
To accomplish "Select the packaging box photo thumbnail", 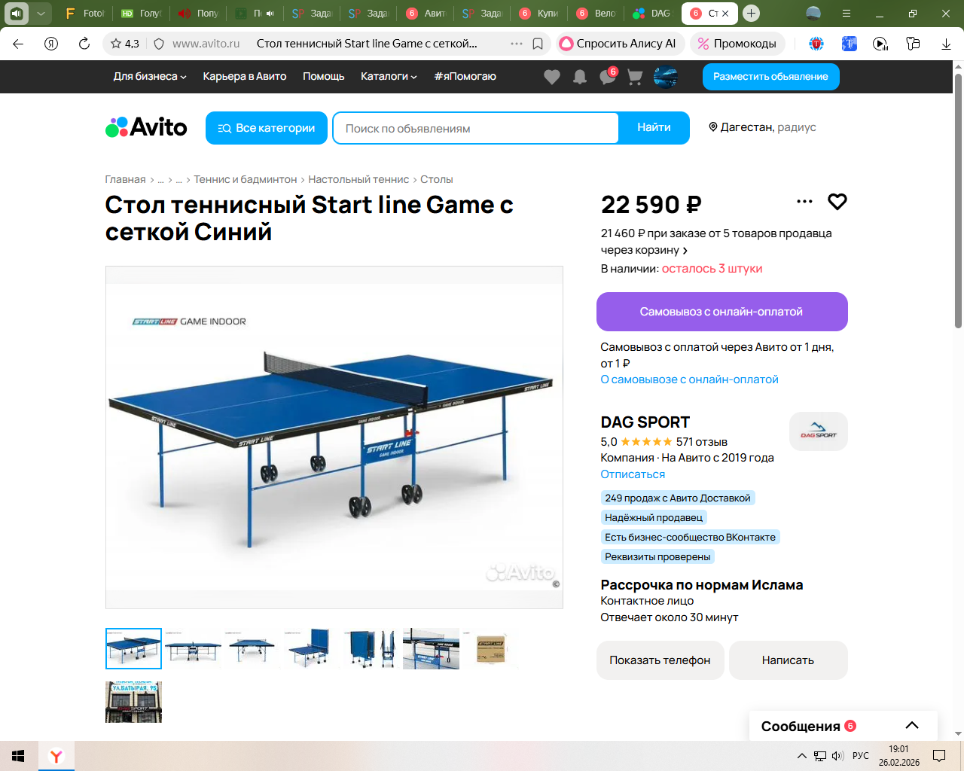I will (490, 648).
